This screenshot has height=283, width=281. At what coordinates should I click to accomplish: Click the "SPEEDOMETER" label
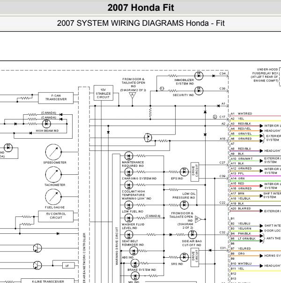coord(55,163)
